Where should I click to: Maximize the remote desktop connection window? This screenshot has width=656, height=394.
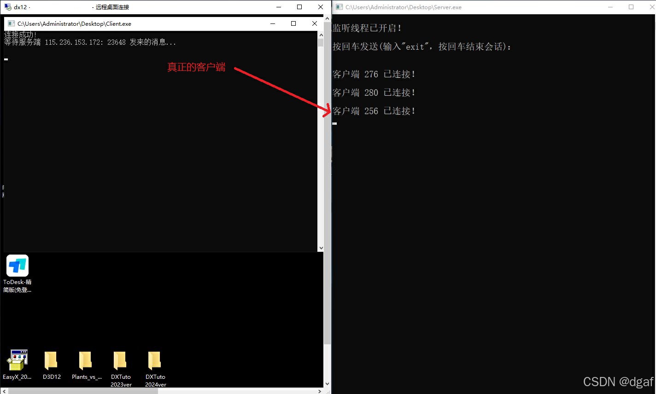point(299,7)
